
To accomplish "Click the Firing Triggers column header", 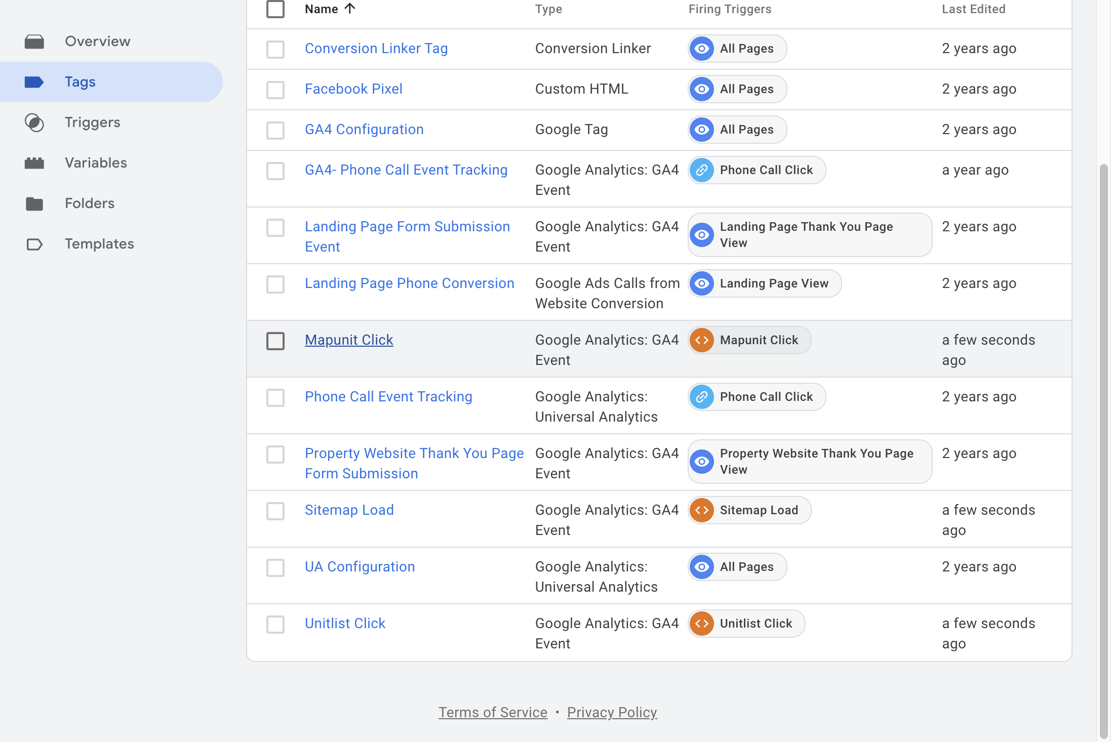I will click(x=730, y=9).
